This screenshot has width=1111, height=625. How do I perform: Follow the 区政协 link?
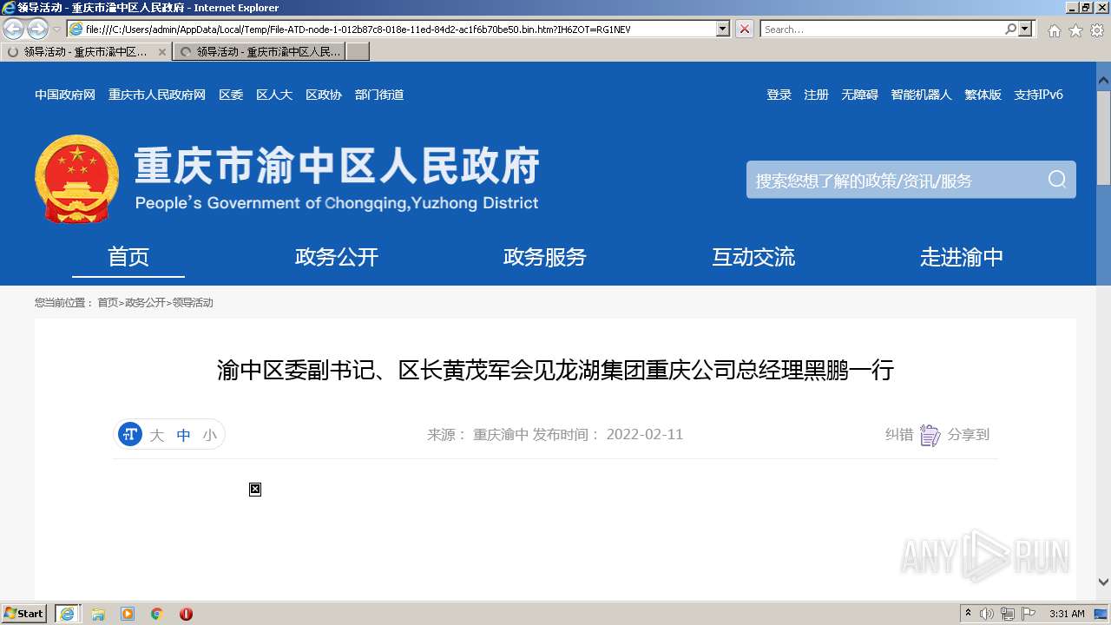click(324, 95)
